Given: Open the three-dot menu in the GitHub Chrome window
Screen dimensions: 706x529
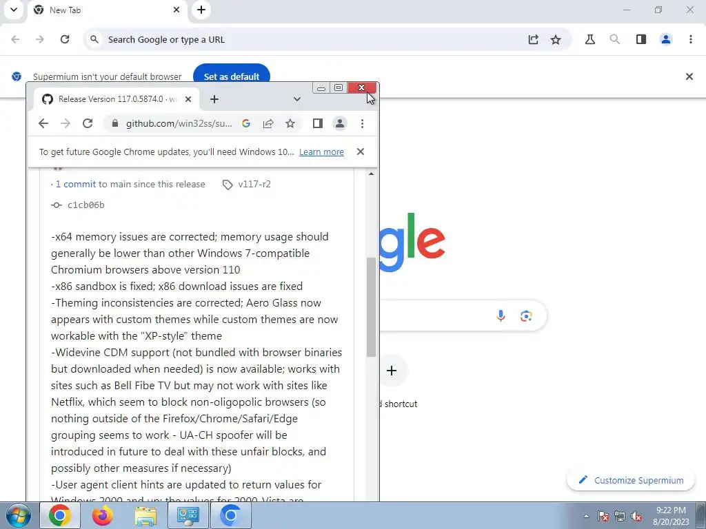Looking at the screenshot, I should (362, 123).
